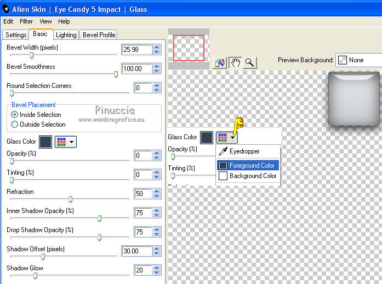Open the Preview Background dropdown
Screen dimensions: 382x284
pyautogui.click(x=358, y=60)
